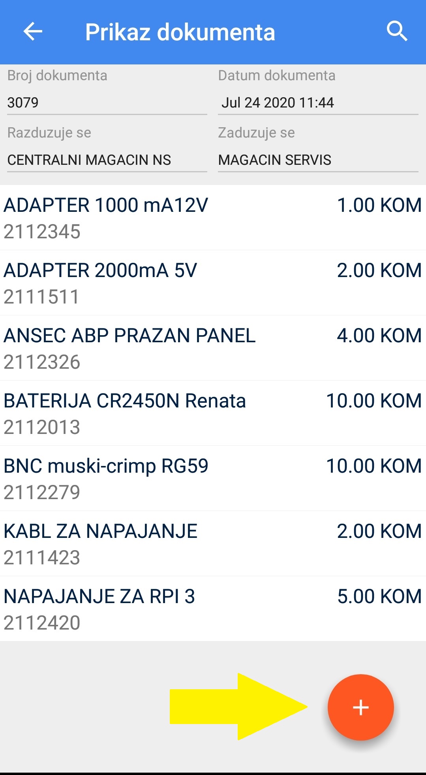Tap quantity 5.00 KOM for NAPAJANJE
This screenshot has width=426, height=775.
tap(379, 597)
